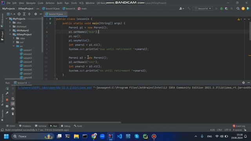Stop the process in the Run panel
The height and width of the screenshot is (141, 251).
coord(7,100)
